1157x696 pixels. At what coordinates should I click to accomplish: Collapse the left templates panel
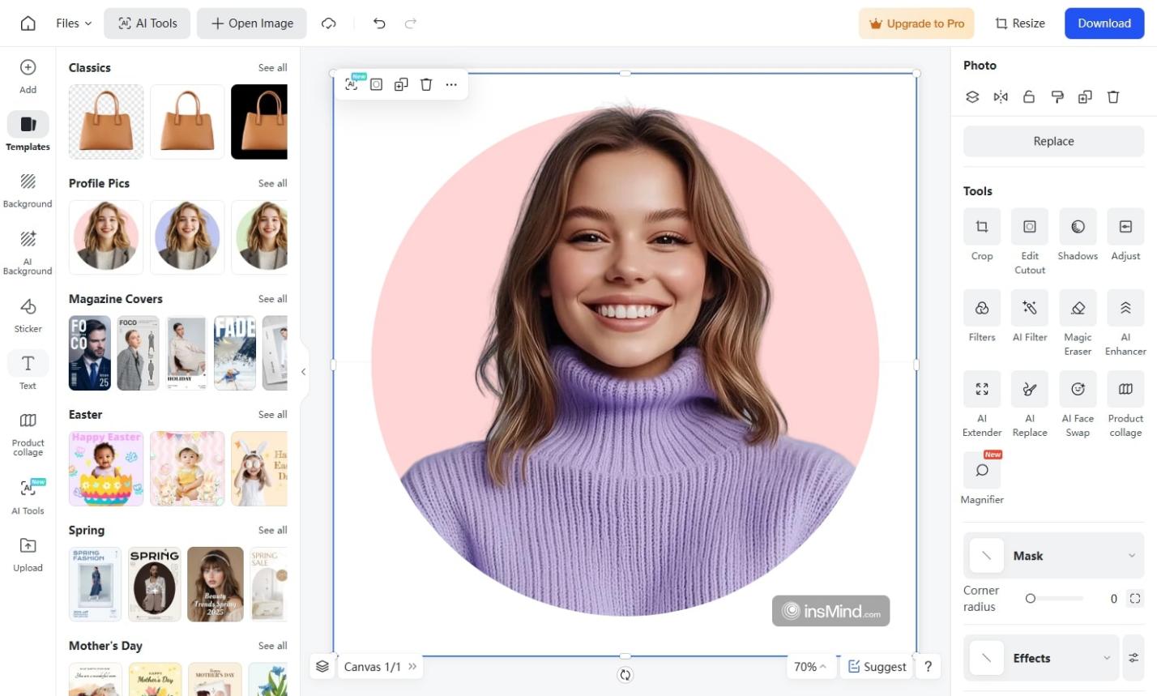(304, 372)
